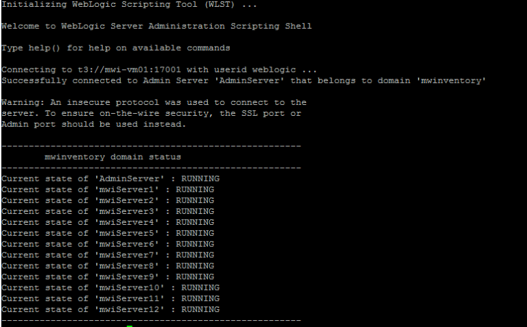This screenshot has height=327, width=527.
Task: Click the mwiServer3 state line
Action: (x=108, y=212)
